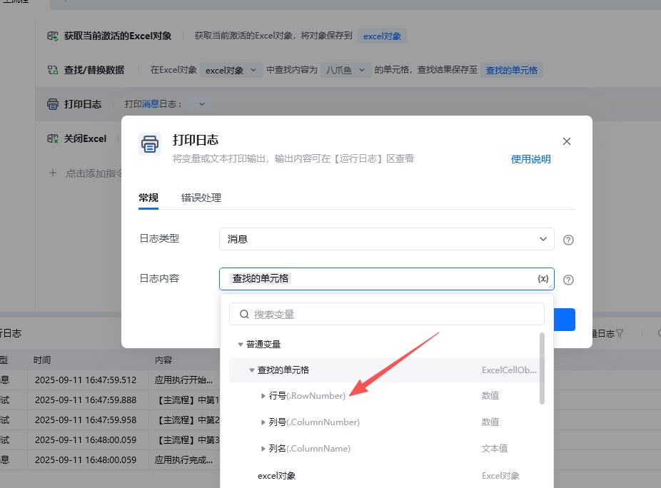661x488 pixels.
Task: Click the 日志内容 input field
Action: click(x=387, y=278)
